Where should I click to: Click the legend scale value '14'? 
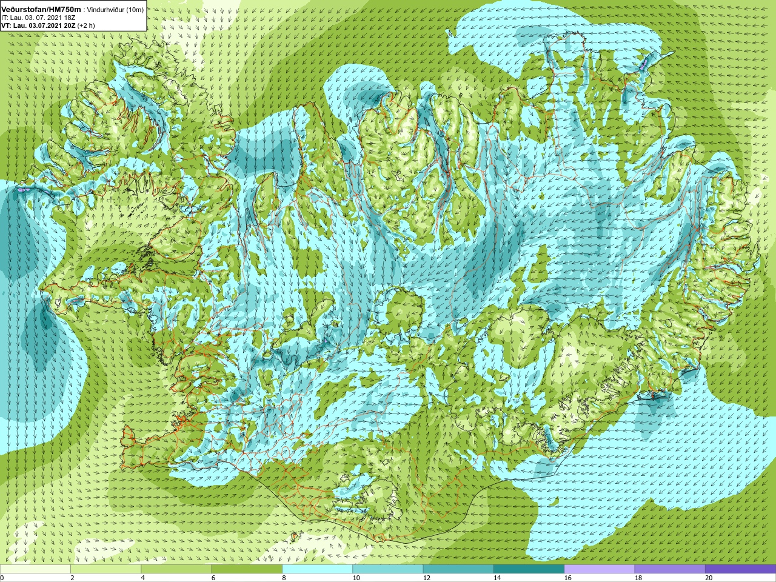497,578
